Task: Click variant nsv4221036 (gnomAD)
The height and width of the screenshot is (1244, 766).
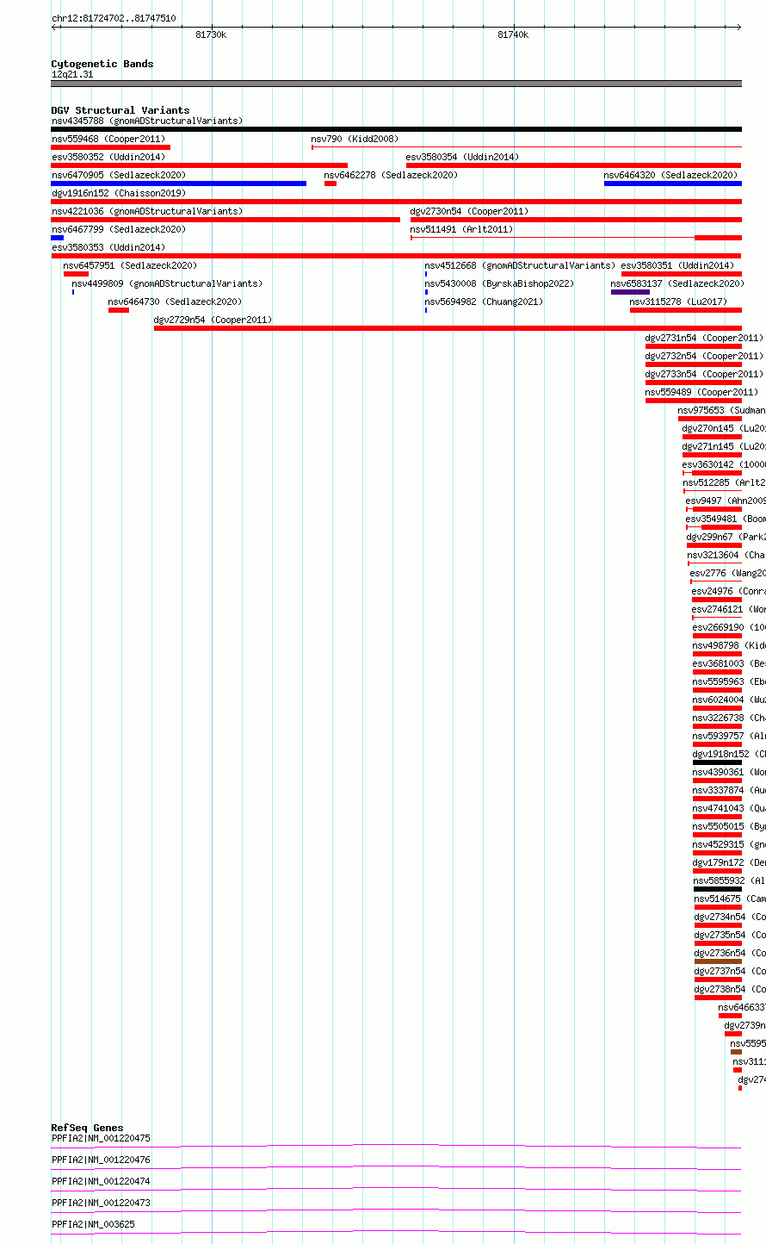Action: click(147, 211)
